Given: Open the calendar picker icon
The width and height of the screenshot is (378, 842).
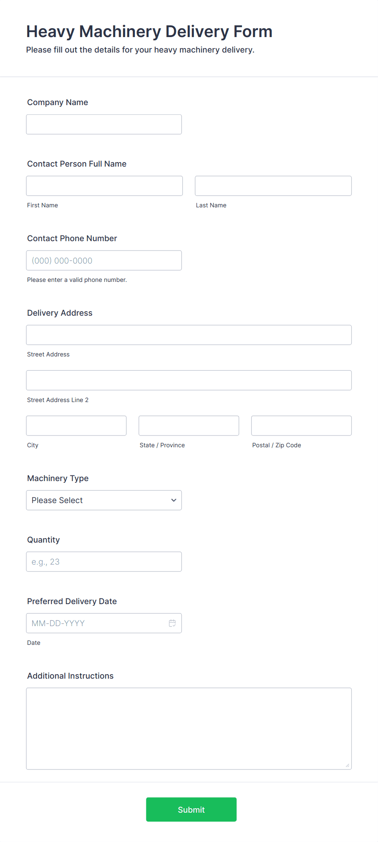Looking at the screenshot, I should pos(172,623).
